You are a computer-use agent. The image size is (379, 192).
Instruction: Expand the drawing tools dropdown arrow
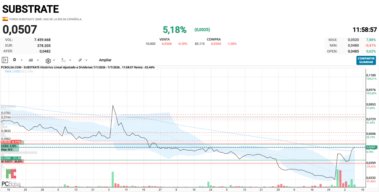coord(86,60)
